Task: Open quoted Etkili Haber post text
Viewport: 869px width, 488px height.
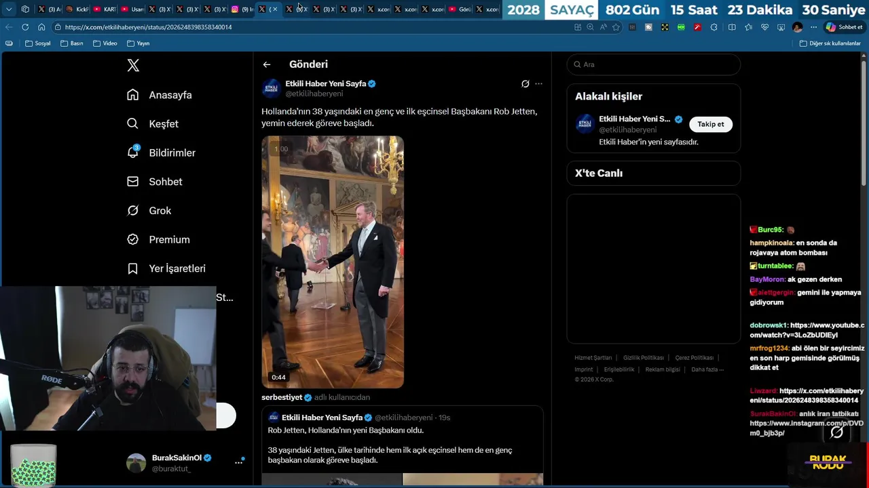Action: pyautogui.click(x=390, y=445)
